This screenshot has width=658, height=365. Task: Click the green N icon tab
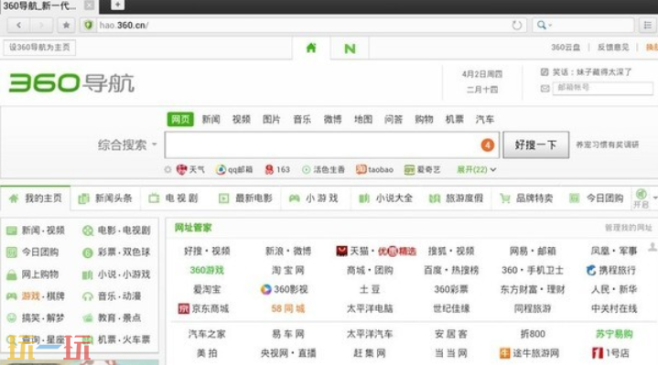(x=350, y=48)
